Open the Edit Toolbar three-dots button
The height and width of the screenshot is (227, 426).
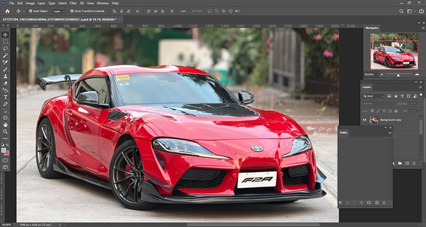click(x=5, y=139)
